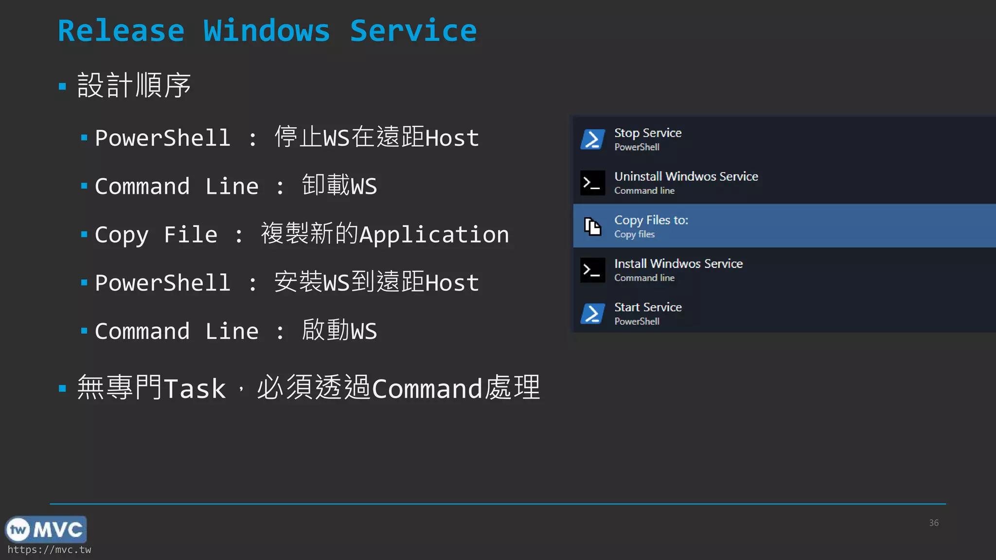Select the Start Service task title
The width and height of the screenshot is (996, 560).
point(648,307)
